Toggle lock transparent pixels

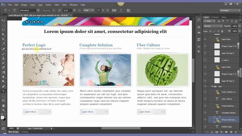(x=210, y=31)
